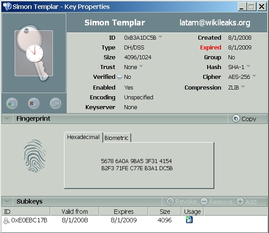Screen dimensions: 269x233
Task: Select the subkey ID 0xE0EBC17B text
Action: [29, 220]
